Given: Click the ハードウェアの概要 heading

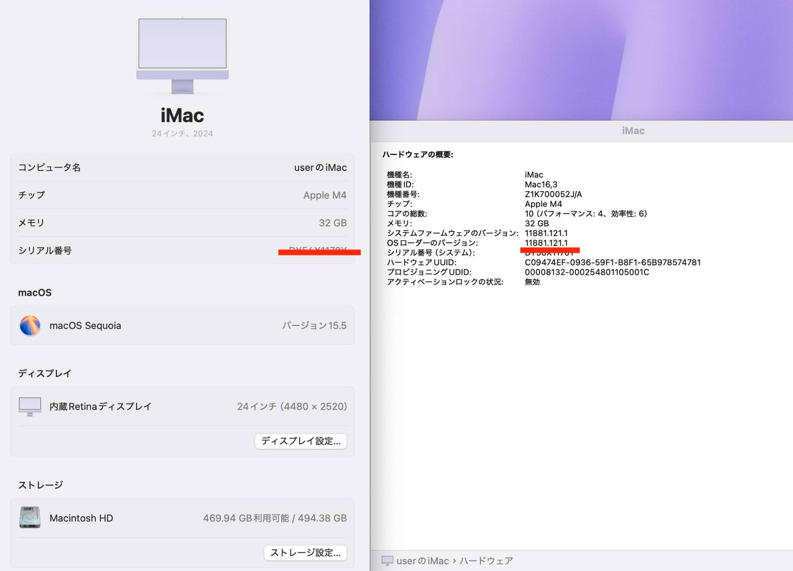Looking at the screenshot, I should click(417, 154).
